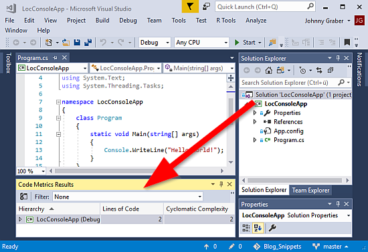368x252 pixels.
Task: Open the Start button dropdown arrow
Action: (260, 43)
